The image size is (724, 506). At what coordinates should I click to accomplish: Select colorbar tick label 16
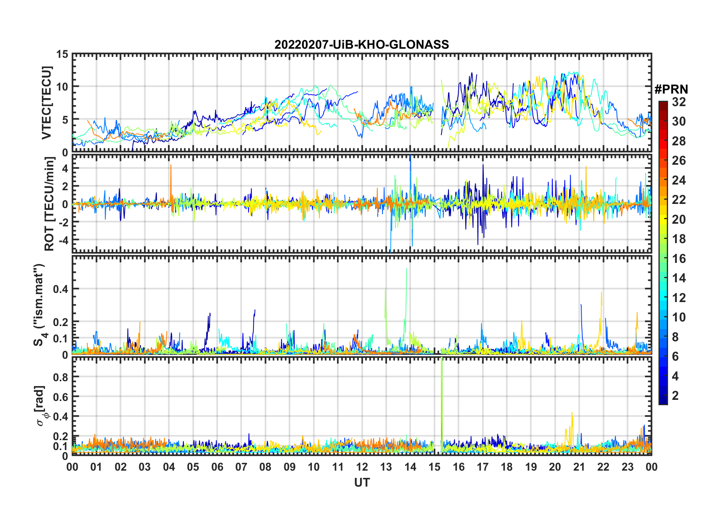(679, 259)
